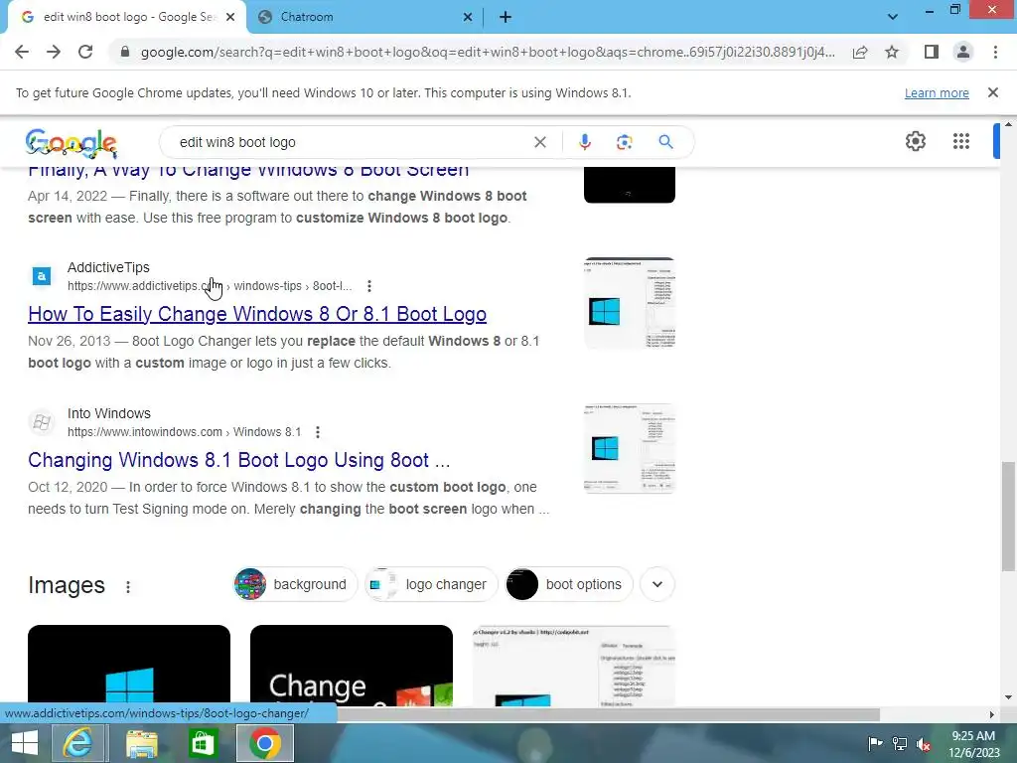Open first image with Windows logo
Screen dimensions: 1017x763
pyautogui.click(x=129, y=666)
